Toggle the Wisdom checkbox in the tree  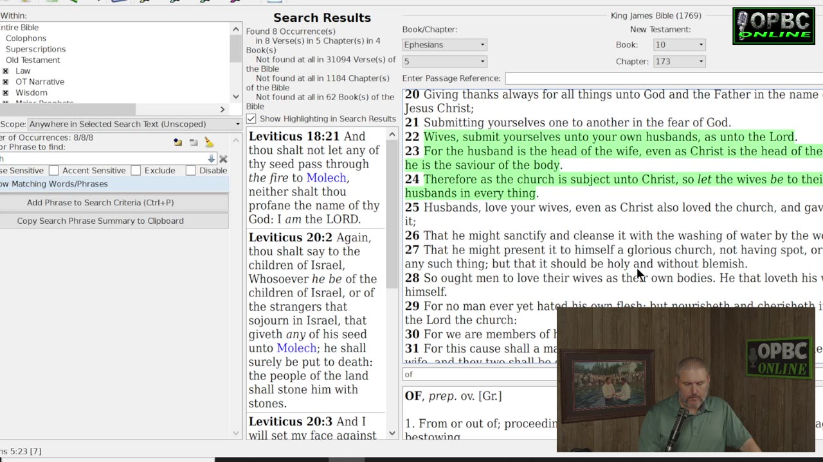[x=6, y=93]
